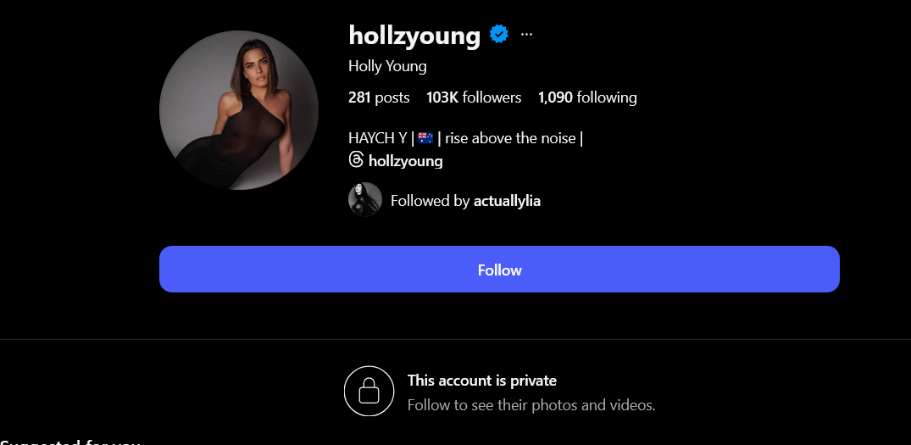Click the blue Follow button
This screenshot has width=911, height=445.
(x=499, y=269)
